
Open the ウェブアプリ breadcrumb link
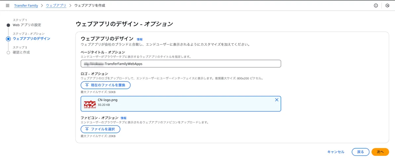point(56,6)
